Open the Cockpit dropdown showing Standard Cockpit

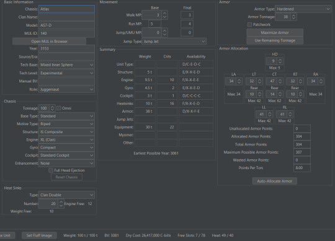tap(66, 156)
